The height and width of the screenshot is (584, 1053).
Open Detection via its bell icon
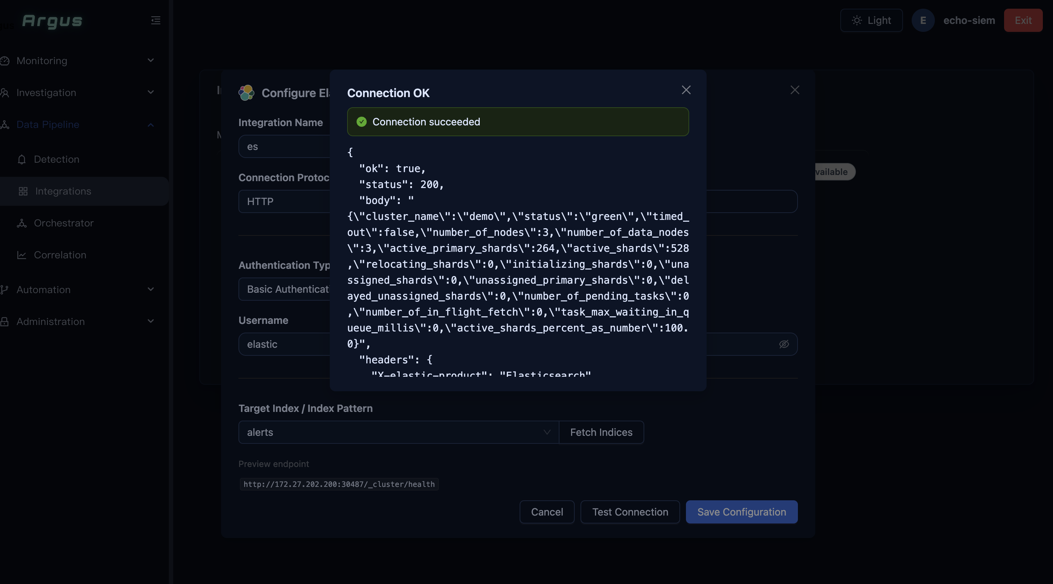(22, 159)
